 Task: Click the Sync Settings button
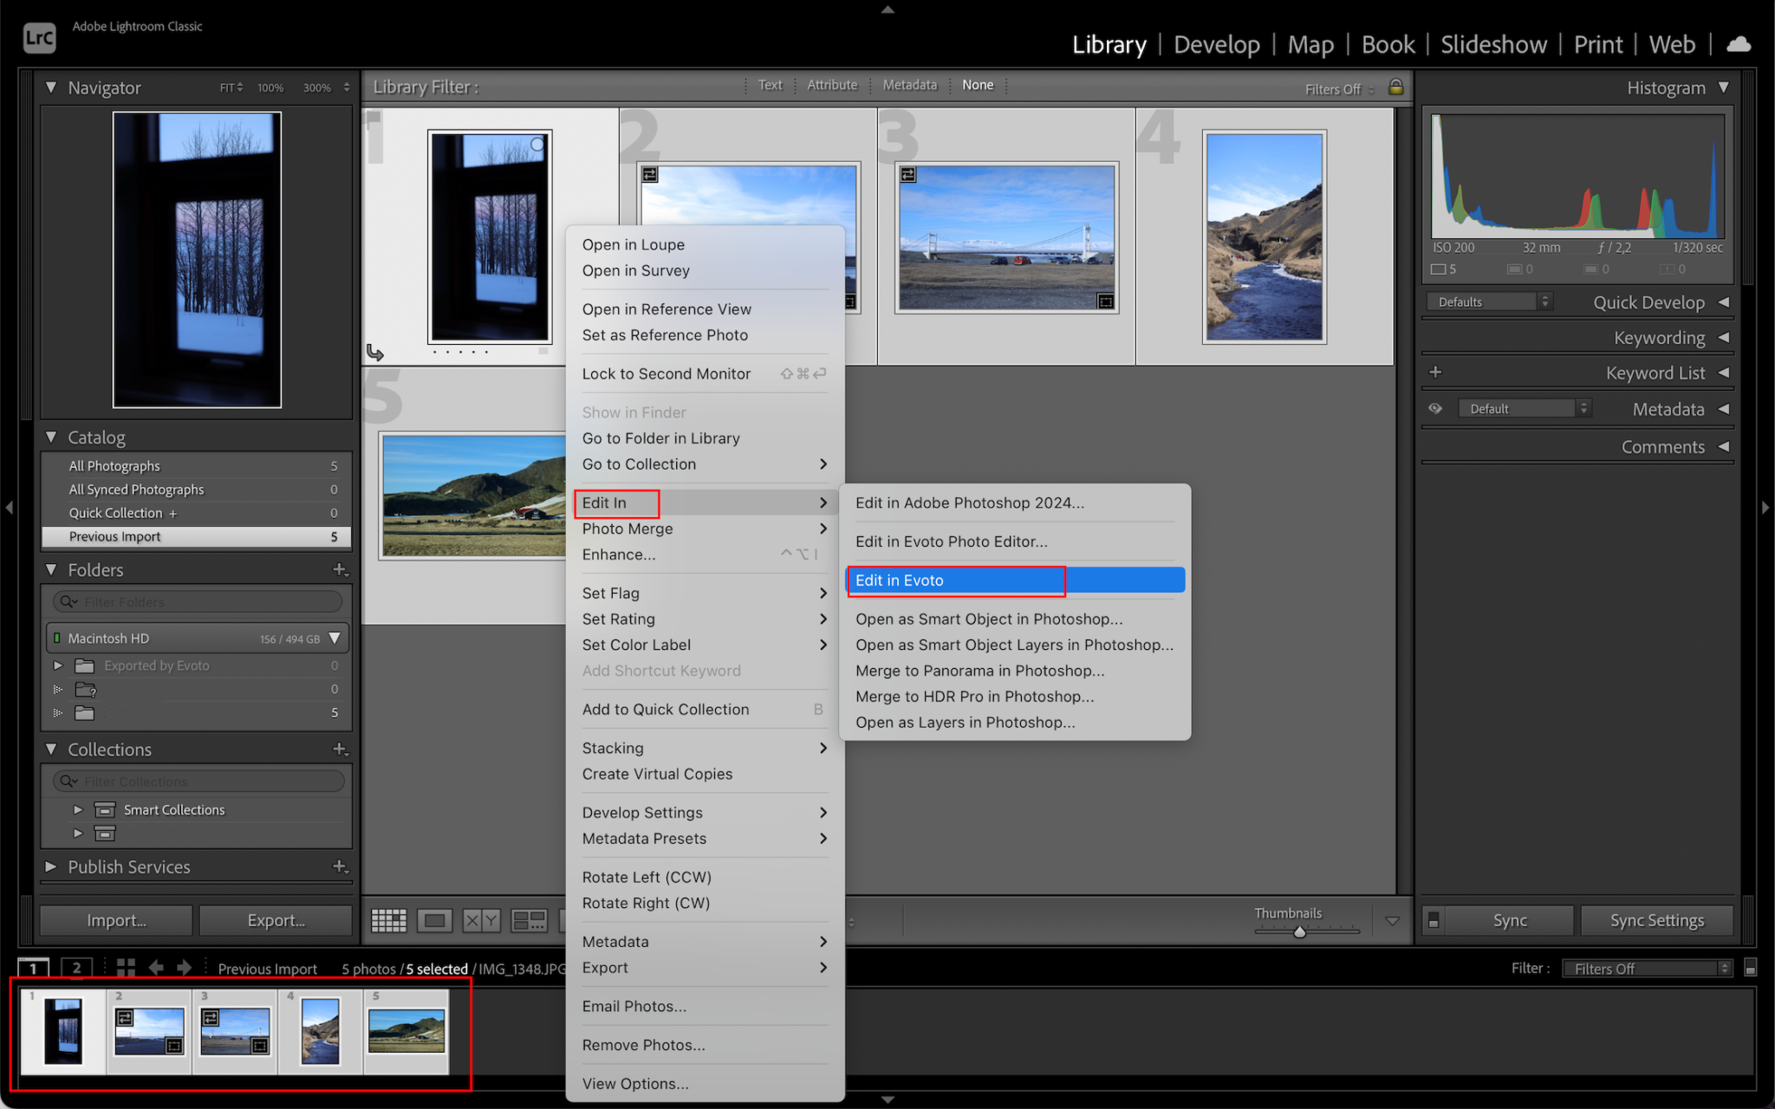(x=1657, y=920)
